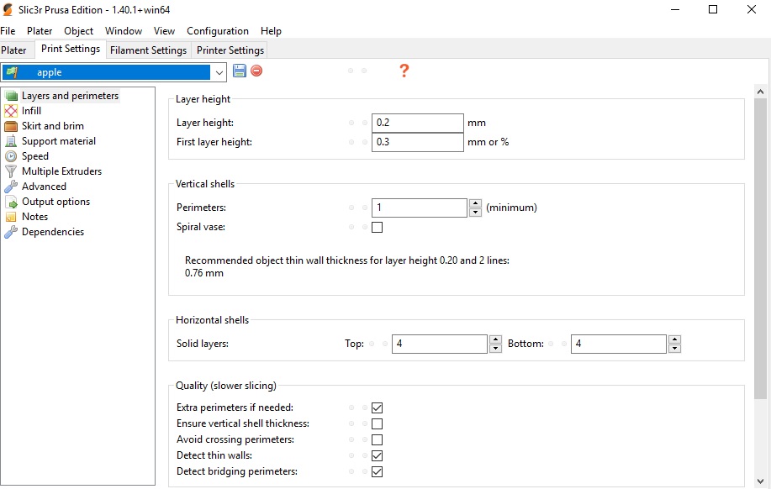Toggle Ensure vertical shell thickness
The image size is (771, 489).
click(x=378, y=423)
